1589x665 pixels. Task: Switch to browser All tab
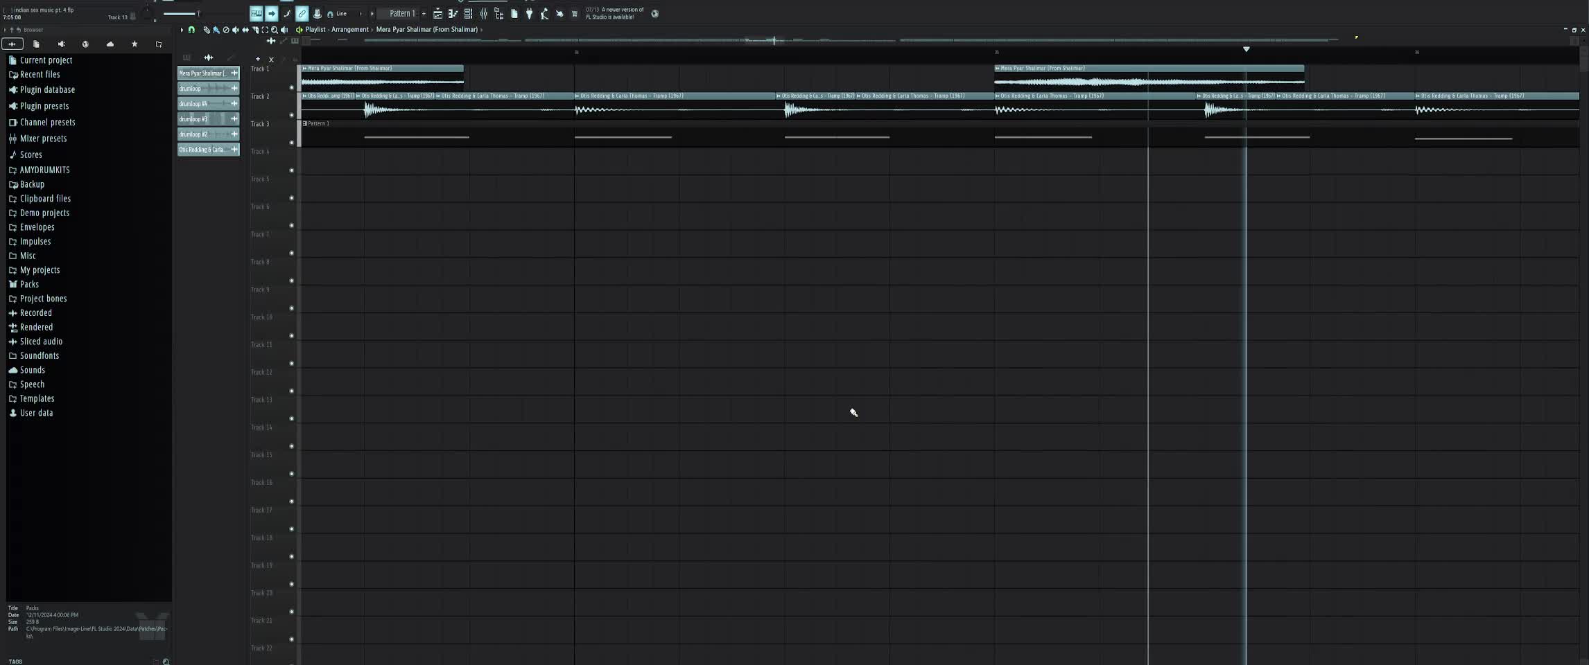12,44
